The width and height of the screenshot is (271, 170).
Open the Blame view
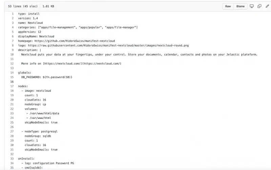[x=240, y=6]
